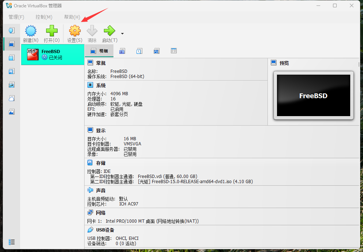Click the USB设备 plug icon

point(90,230)
